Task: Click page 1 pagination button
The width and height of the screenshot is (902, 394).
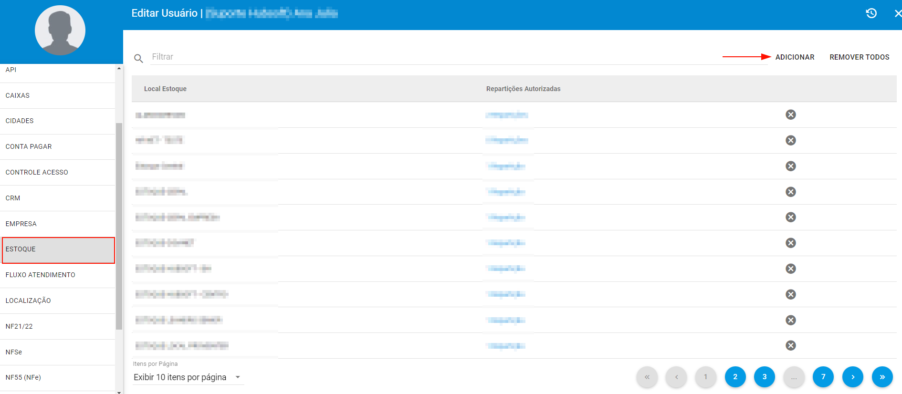Action: (706, 377)
